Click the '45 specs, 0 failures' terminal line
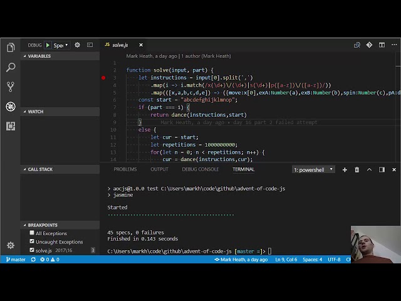 click(x=135, y=233)
